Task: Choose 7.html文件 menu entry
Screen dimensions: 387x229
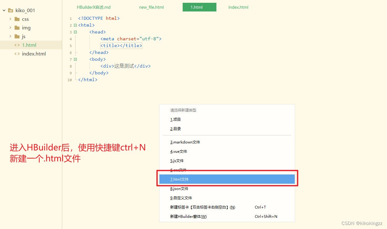Action: [227, 179]
